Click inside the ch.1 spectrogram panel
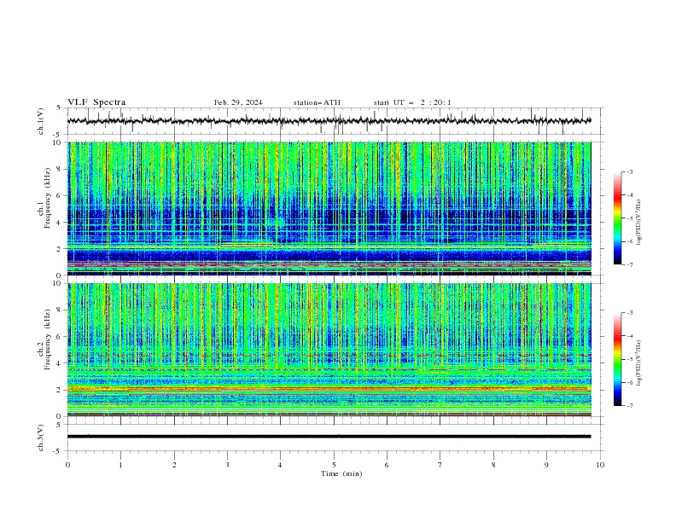676x522 pixels. tap(329, 208)
